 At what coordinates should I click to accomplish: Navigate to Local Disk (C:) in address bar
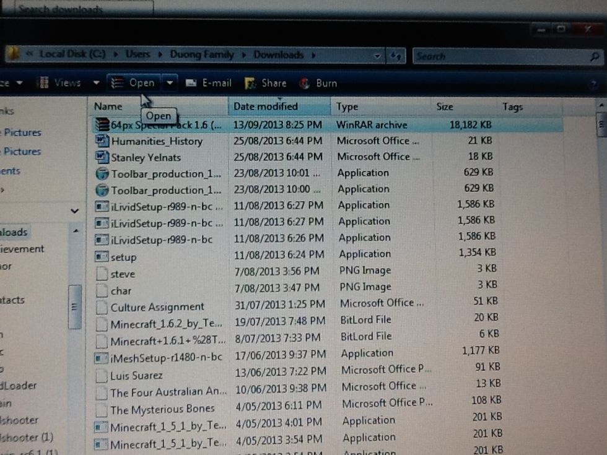click(x=72, y=53)
